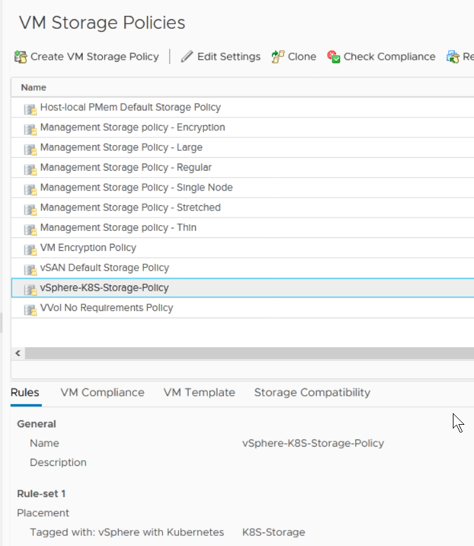Click icon beside Management Storage Policy - Stretched
The width and height of the screenshot is (474, 546).
(x=30, y=210)
